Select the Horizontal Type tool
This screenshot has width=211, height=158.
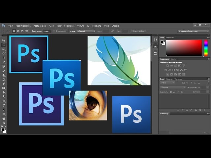click(x=4, y=105)
